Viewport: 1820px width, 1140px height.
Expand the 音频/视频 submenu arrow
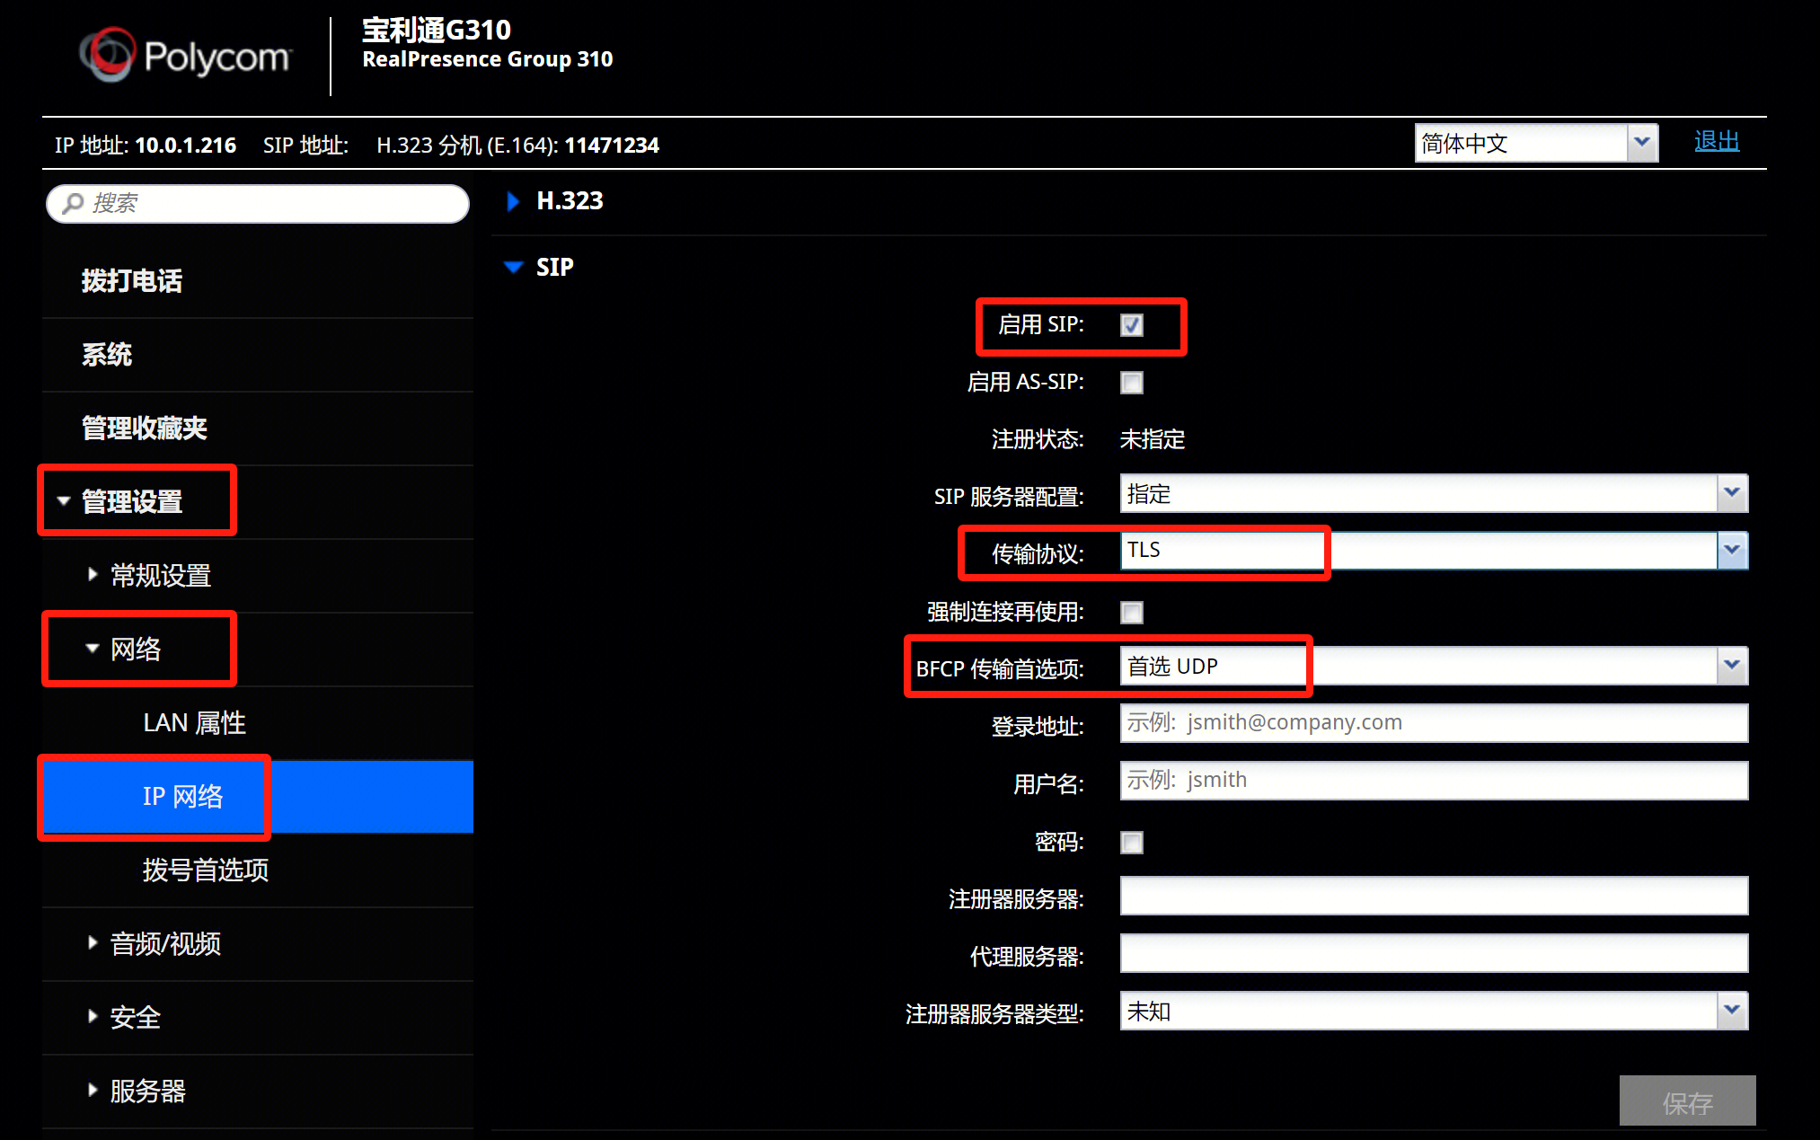[x=93, y=943]
